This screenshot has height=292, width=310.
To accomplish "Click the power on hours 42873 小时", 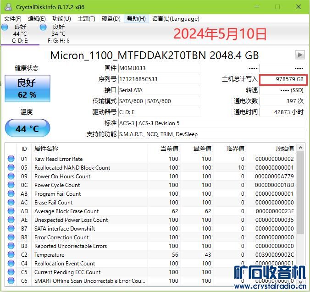I will point(282,112).
